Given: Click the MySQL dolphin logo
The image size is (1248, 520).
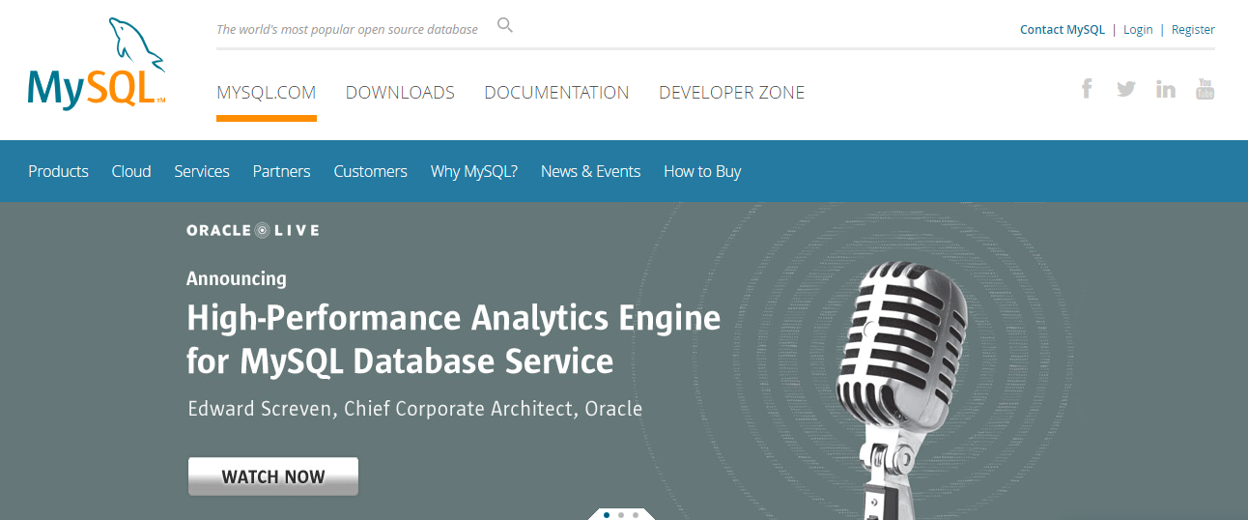Looking at the screenshot, I should coord(97,64).
